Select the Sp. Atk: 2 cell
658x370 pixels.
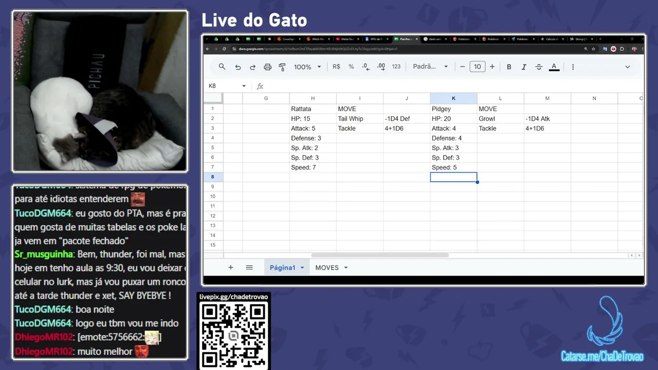point(313,148)
